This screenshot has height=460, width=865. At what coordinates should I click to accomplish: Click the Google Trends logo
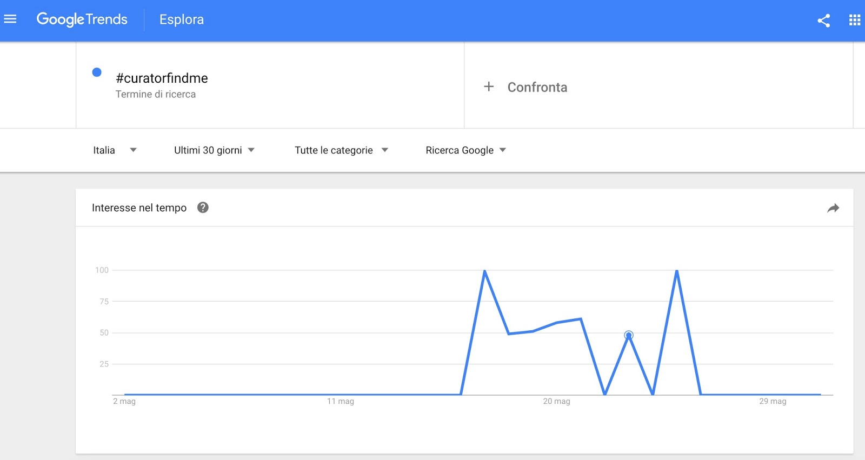[82, 19]
